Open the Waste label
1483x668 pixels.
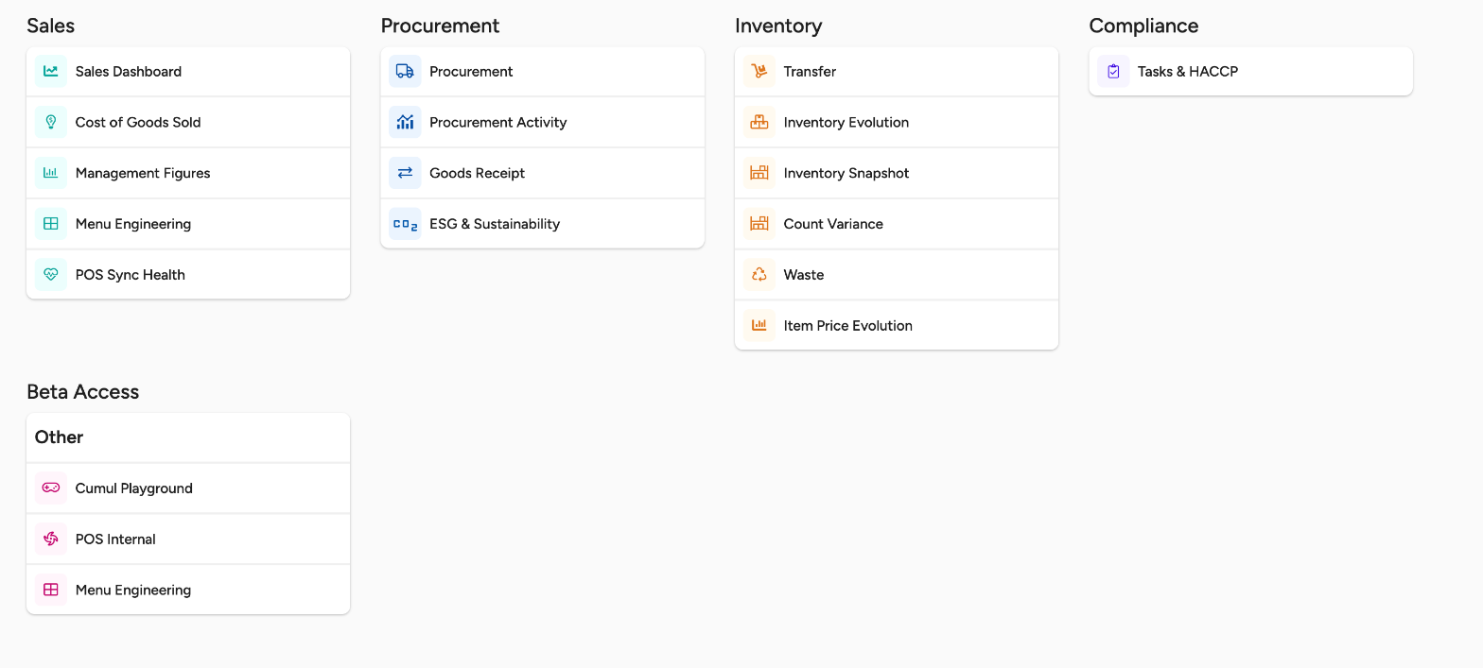tap(804, 276)
